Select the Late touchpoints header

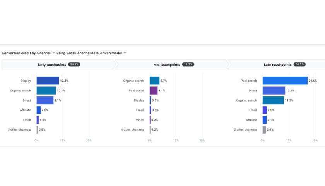click(277, 65)
